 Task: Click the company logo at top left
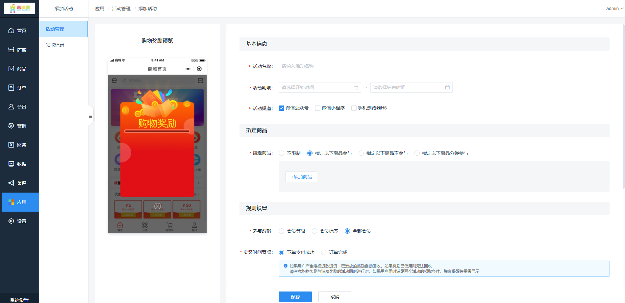(x=19, y=8)
